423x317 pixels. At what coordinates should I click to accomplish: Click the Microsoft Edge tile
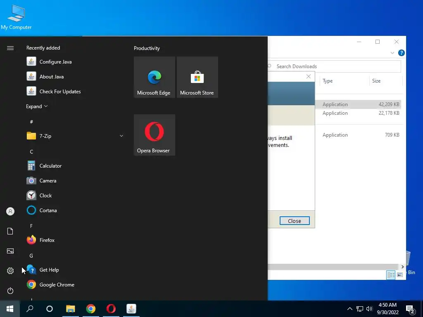(154, 77)
